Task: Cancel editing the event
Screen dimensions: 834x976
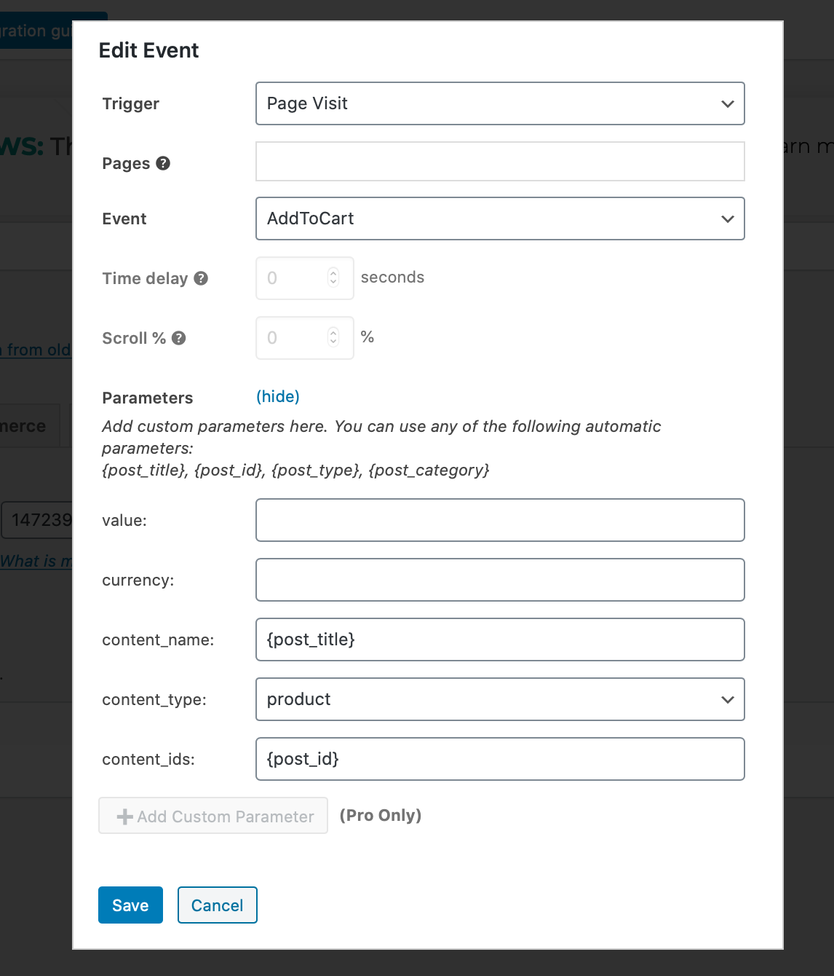Action: [x=217, y=905]
